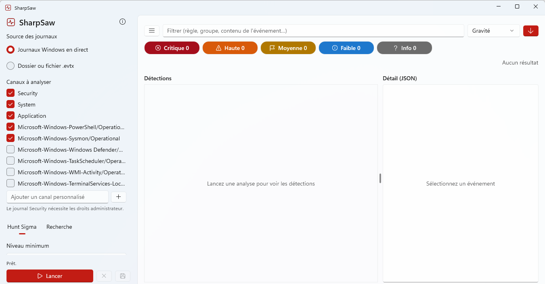
Task: Toggle sort direction with red arrow button
Action: (x=530, y=31)
